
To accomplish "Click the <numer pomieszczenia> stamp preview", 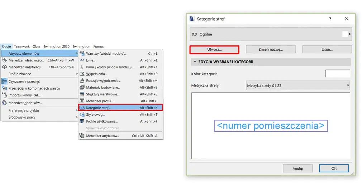I will 271,126.
